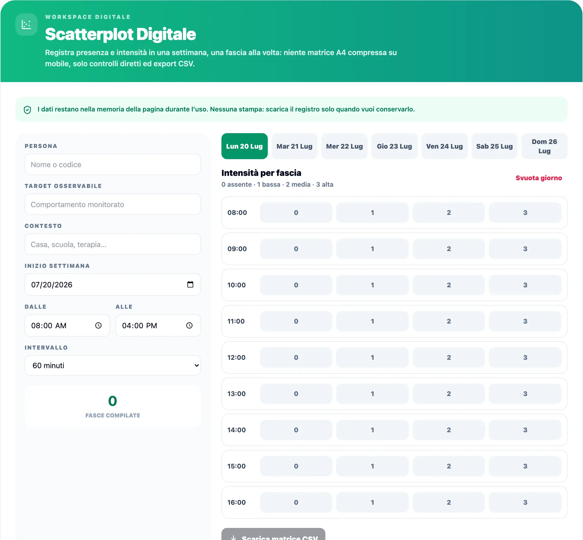Click the Intensità per fascia heading
This screenshot has width=583, height=540.
pyautogui.click(x=261, y=173)
